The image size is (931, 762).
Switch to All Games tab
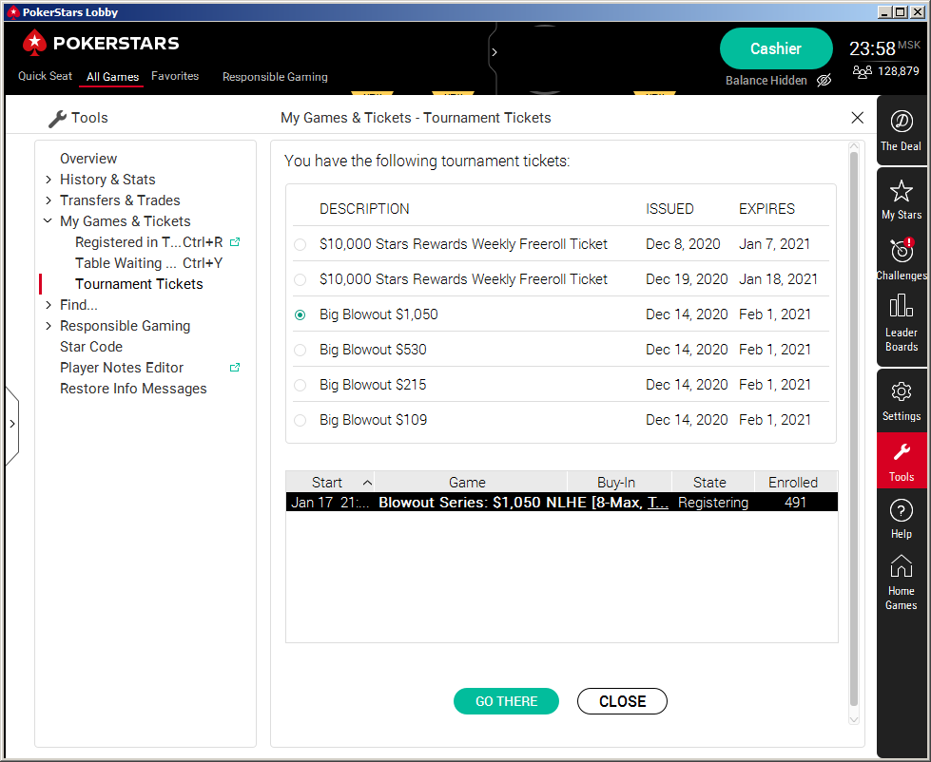(112, 77)
